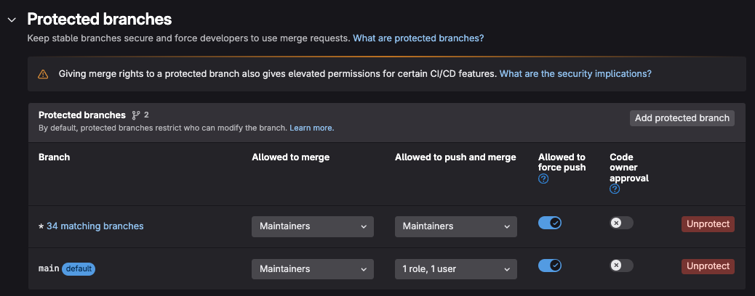The height and width of the screenshot is (296, 755).
Task: Enable code owner approval for main branch
Action: pos(621,266)
